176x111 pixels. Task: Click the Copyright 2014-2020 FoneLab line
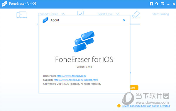[72, 84]
